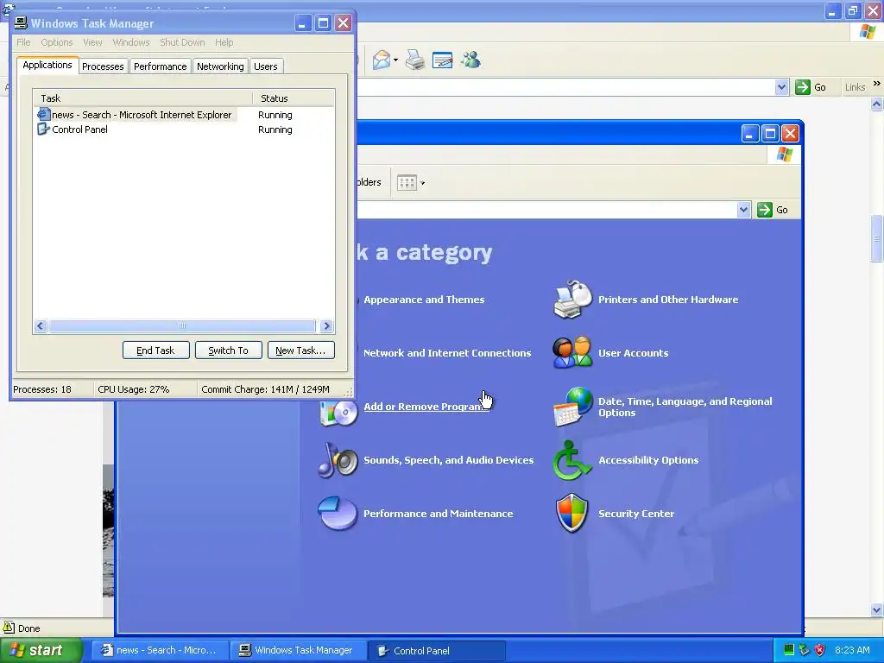The height and width of the screenshot is (663, 884).
Task: Click the Go arrow in Internet Explorer address bar
Action: point(802,87)
